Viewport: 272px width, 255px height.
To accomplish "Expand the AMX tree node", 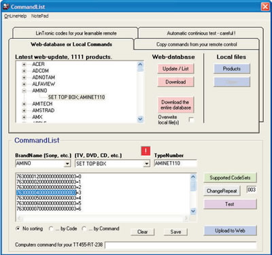I will [x=24, y=117].
